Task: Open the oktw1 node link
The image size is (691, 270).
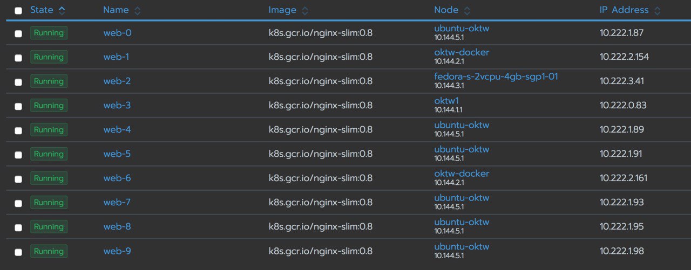Action: pos(446,101)
